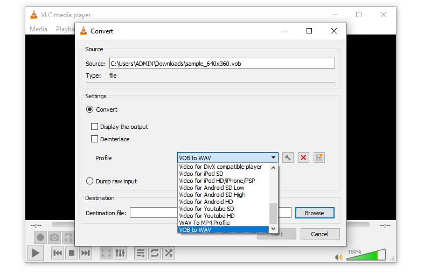This screenshot has height=274, width=431.
Task: Edit selected profile with the wrench icon
Action: (x=288, y=157)
